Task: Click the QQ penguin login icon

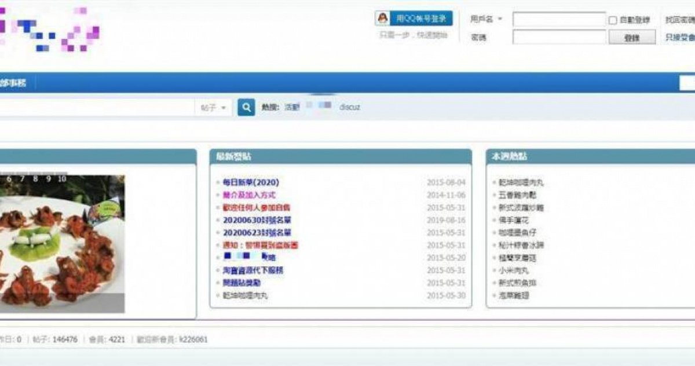Action: (383, 18)
